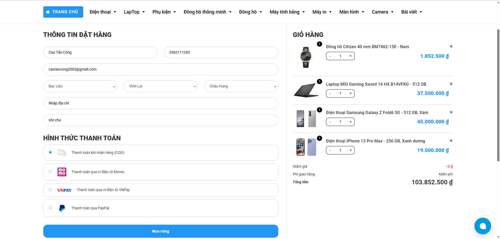The height and width of the screenshot is (239, 500).
Task: Decrease MSI laptop quantity with minus
Action: coord(330,93)
